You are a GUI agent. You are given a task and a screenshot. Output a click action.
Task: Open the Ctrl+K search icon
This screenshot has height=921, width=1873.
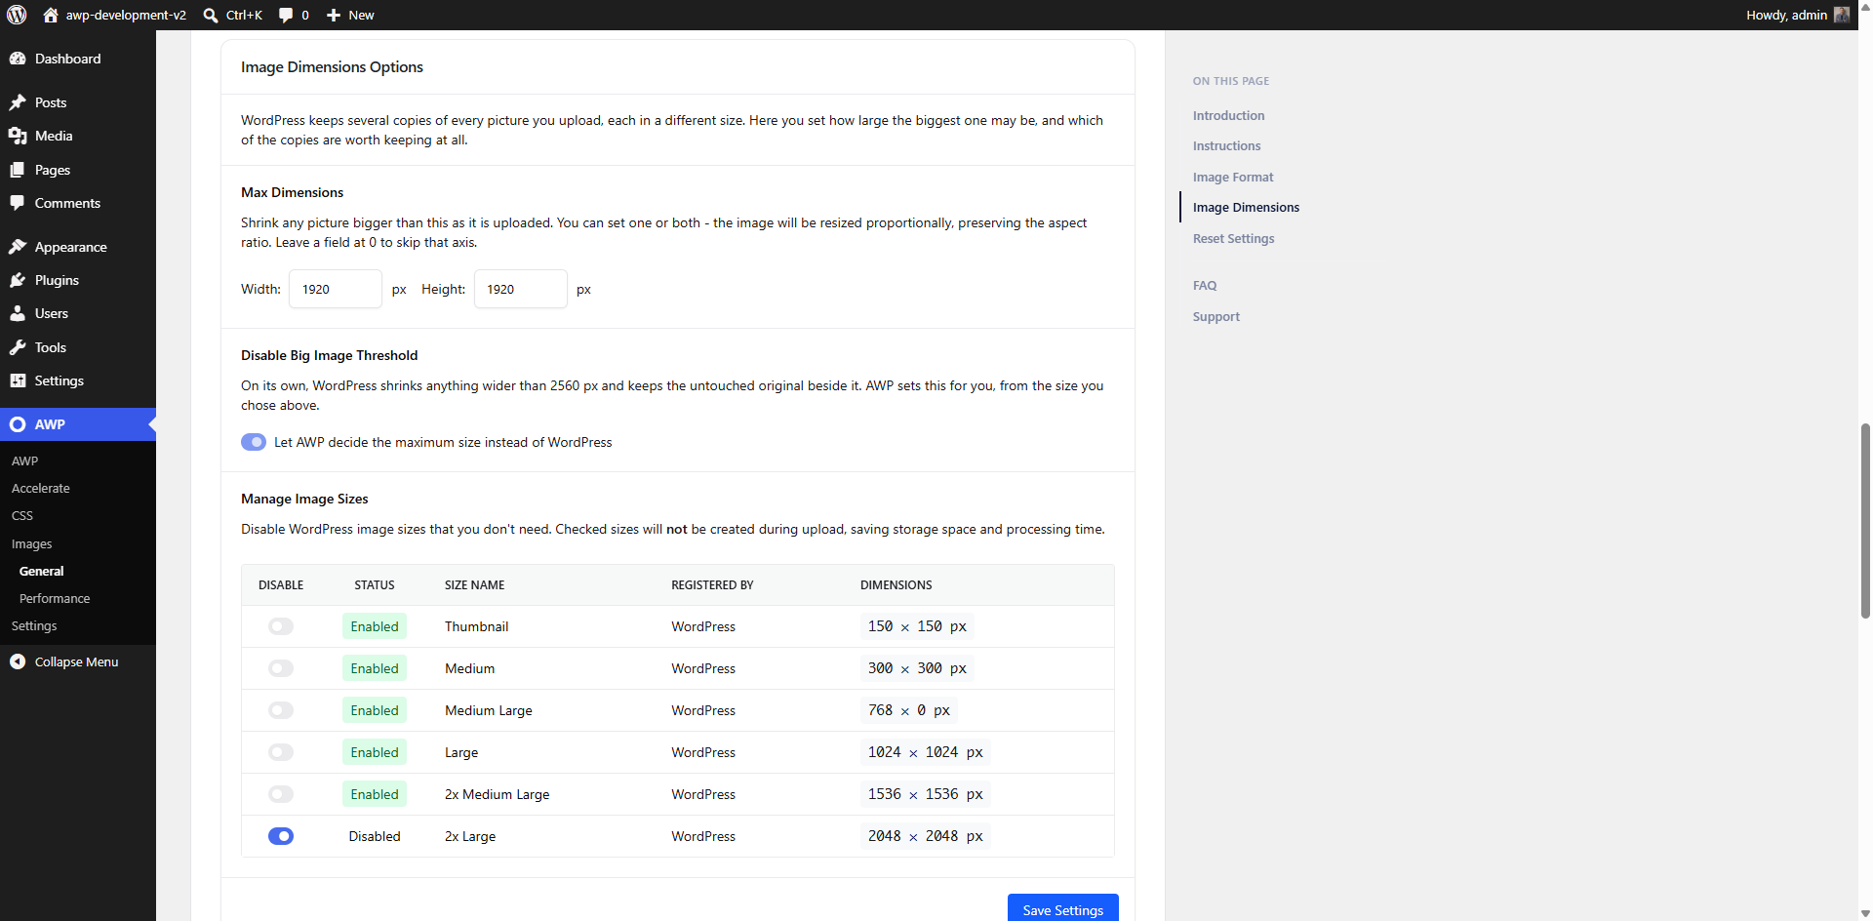click(211, 15)
